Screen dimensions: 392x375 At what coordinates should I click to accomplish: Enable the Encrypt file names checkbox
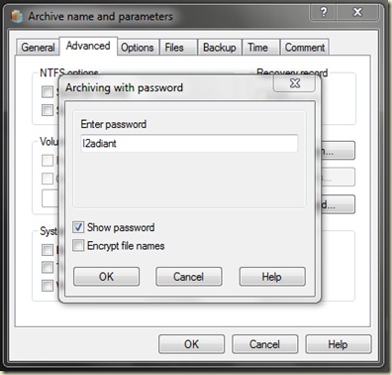[x=78, y=245]
